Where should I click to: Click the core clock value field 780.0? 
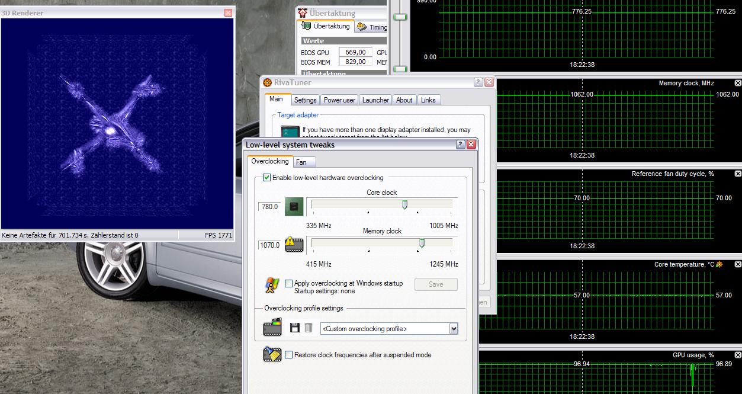tap(269, 207)
